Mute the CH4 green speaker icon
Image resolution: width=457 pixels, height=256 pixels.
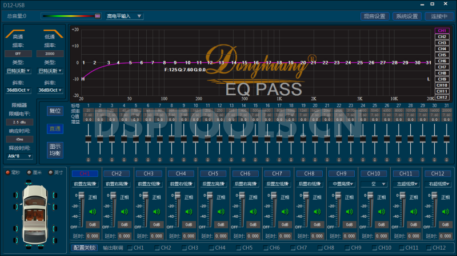[x=189, y=212]
